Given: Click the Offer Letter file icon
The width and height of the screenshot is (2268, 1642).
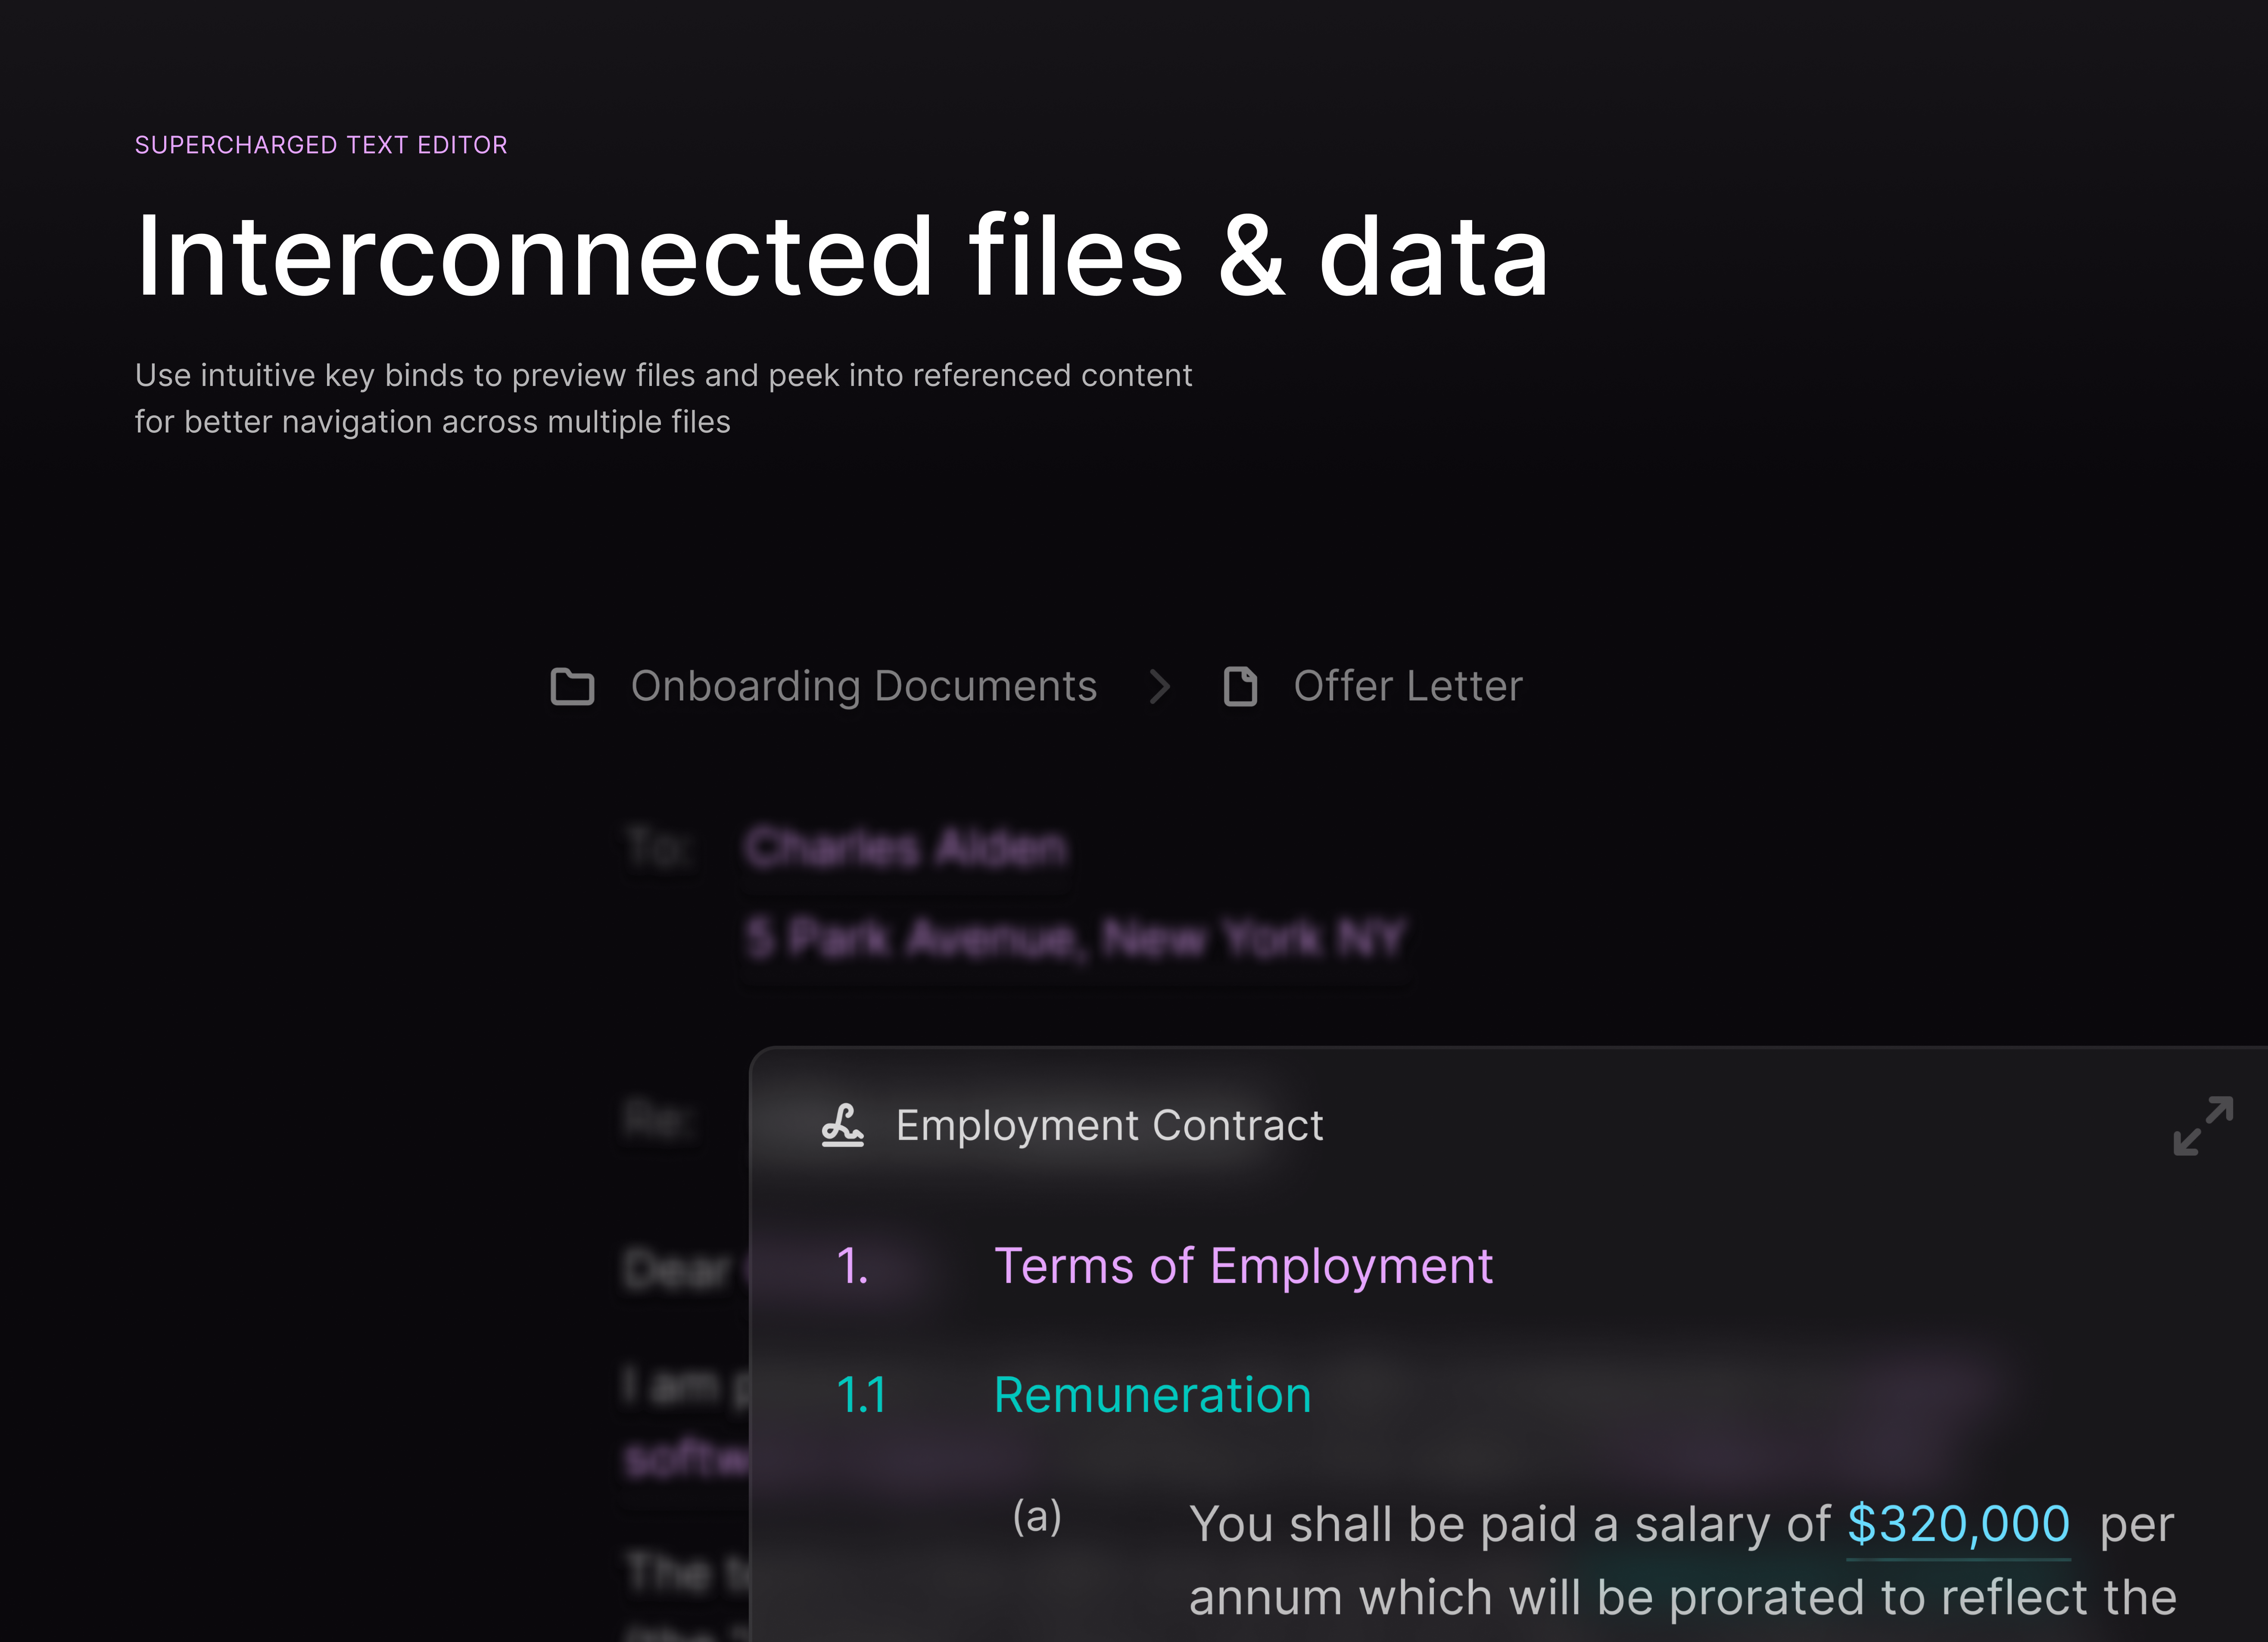Looking at the screenshot, I should click(x=1240, y=687).
